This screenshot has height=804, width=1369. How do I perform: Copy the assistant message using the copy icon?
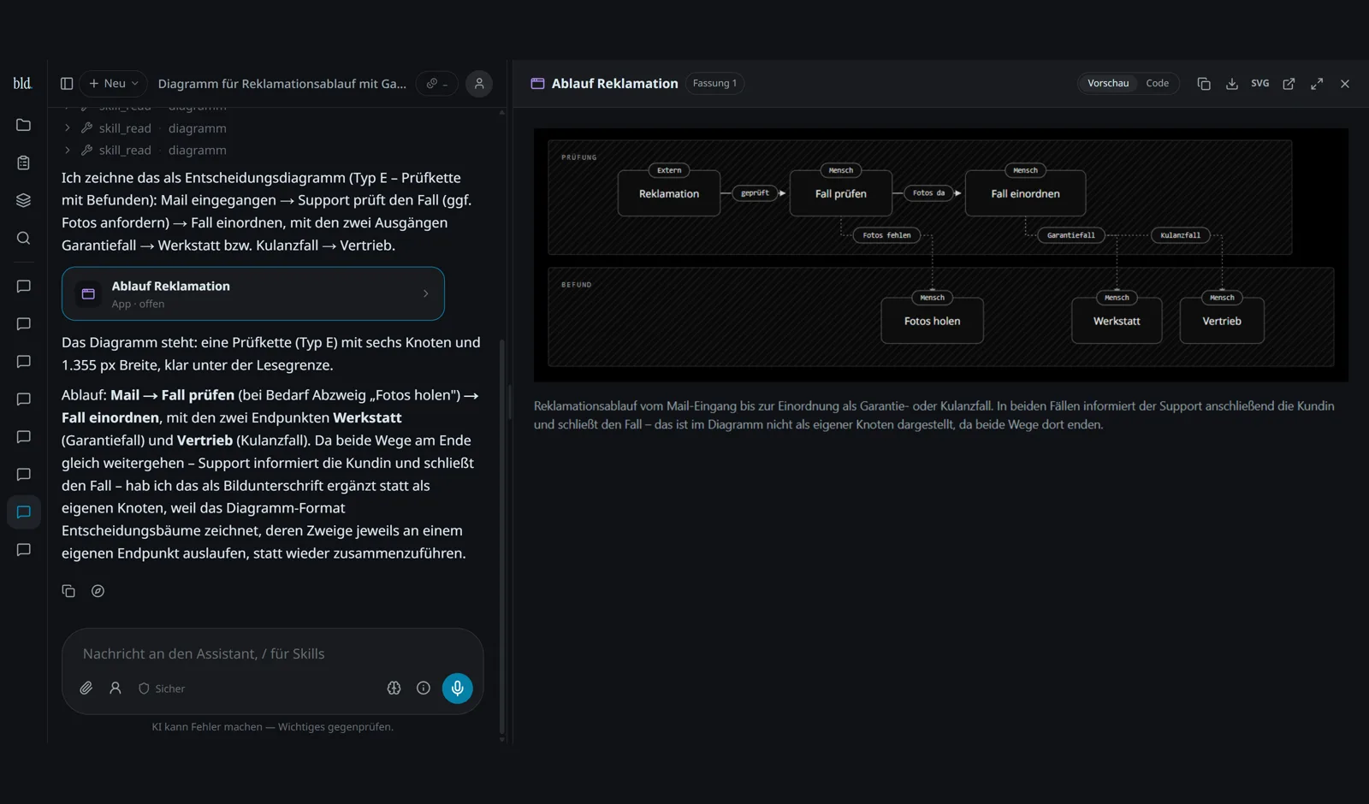pos(68,591)
